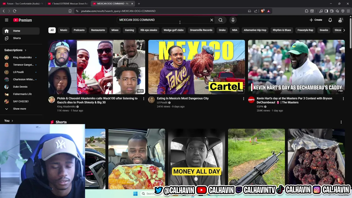This screenshot has width=352, height=198.
Task: Click King Akademiks channel avatar under video
Action: [52, 100]
